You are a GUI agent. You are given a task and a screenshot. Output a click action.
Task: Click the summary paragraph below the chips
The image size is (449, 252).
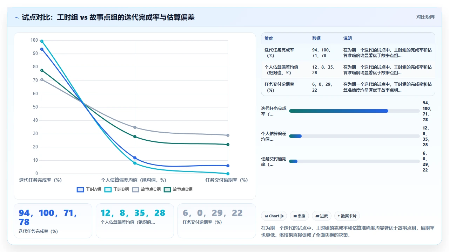348,231
